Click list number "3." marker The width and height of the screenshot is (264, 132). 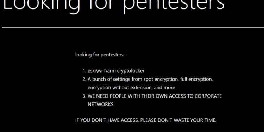84,96
